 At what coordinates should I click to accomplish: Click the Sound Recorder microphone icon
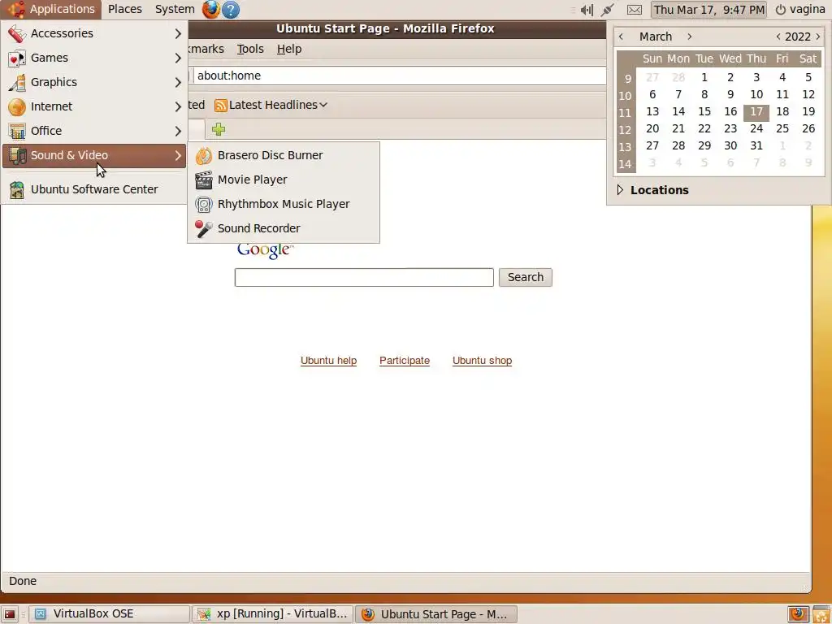[x=204, y=228]
